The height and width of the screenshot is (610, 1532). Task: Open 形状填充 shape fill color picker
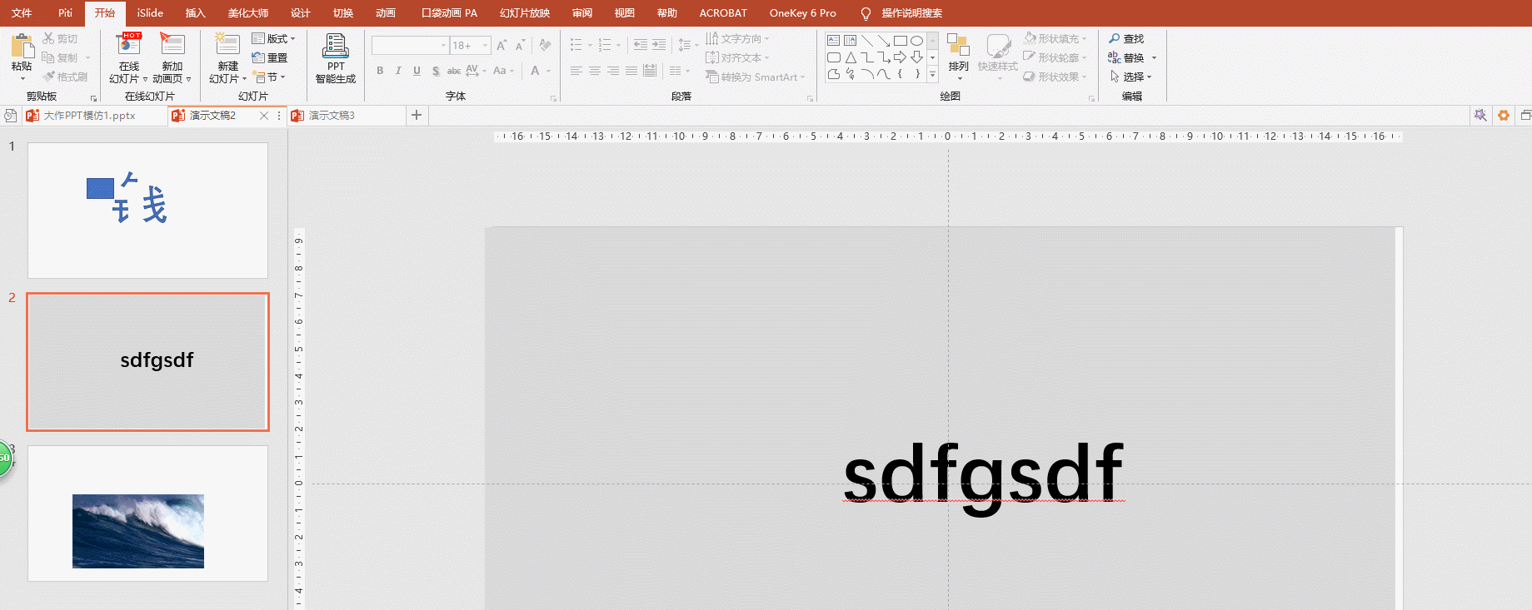[x=1055, y=38]
